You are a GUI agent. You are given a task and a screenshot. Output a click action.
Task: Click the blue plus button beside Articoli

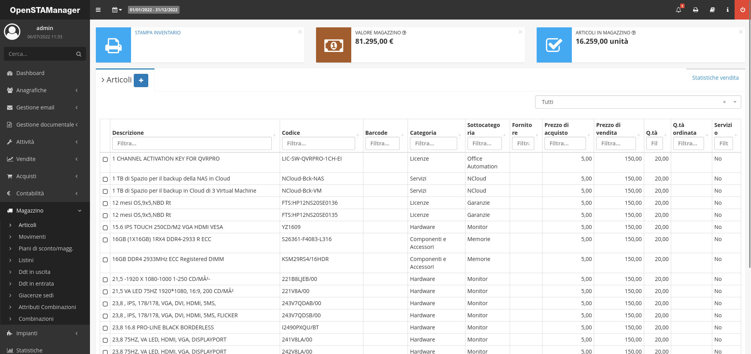click(x=141, y=80)
